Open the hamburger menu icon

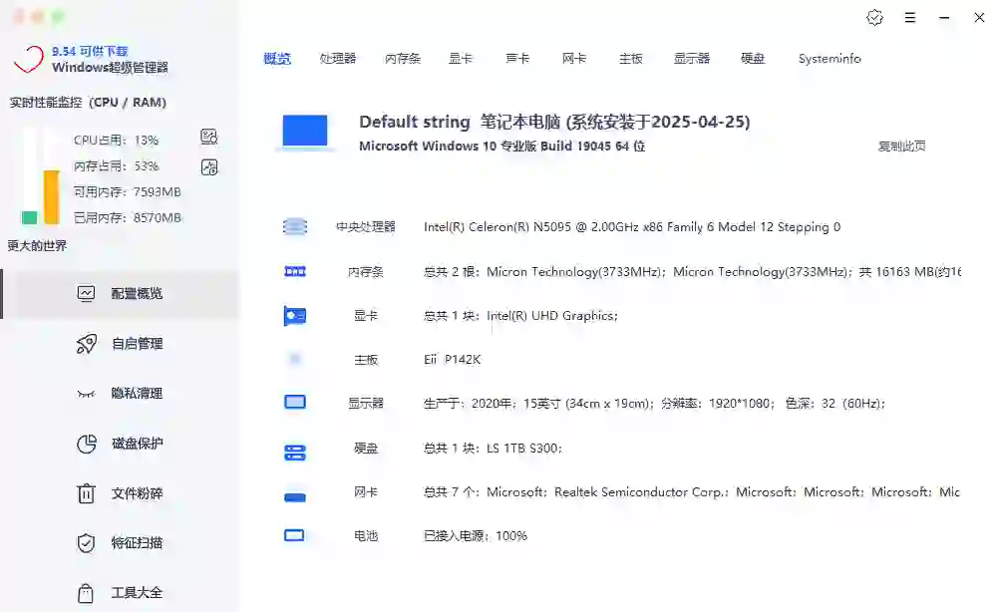pos(909,18)
